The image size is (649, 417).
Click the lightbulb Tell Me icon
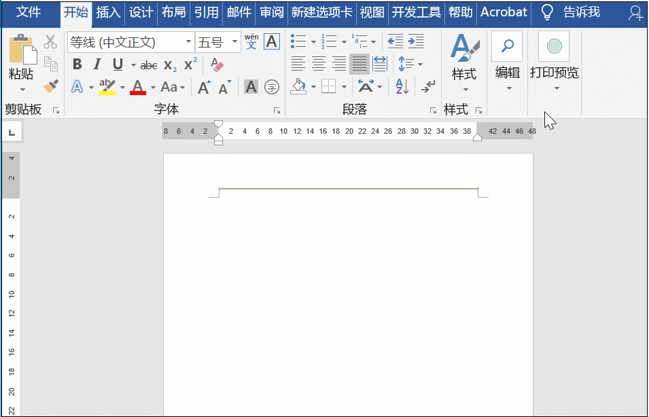pos(547,13)
